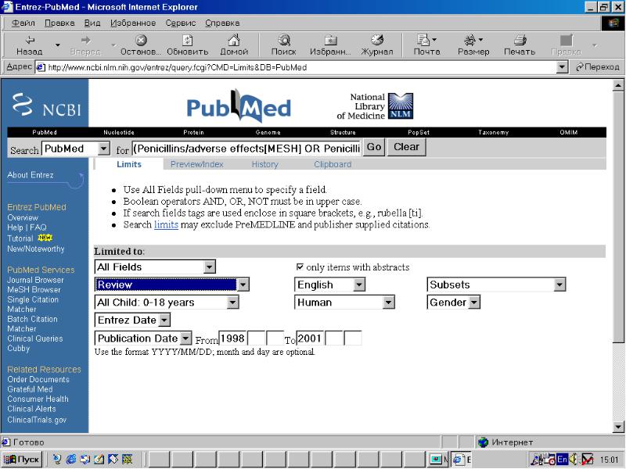This screenshot has width=626, height=469.
Task: Click the Internet zone globe in status bar
Action: [483, 442]
